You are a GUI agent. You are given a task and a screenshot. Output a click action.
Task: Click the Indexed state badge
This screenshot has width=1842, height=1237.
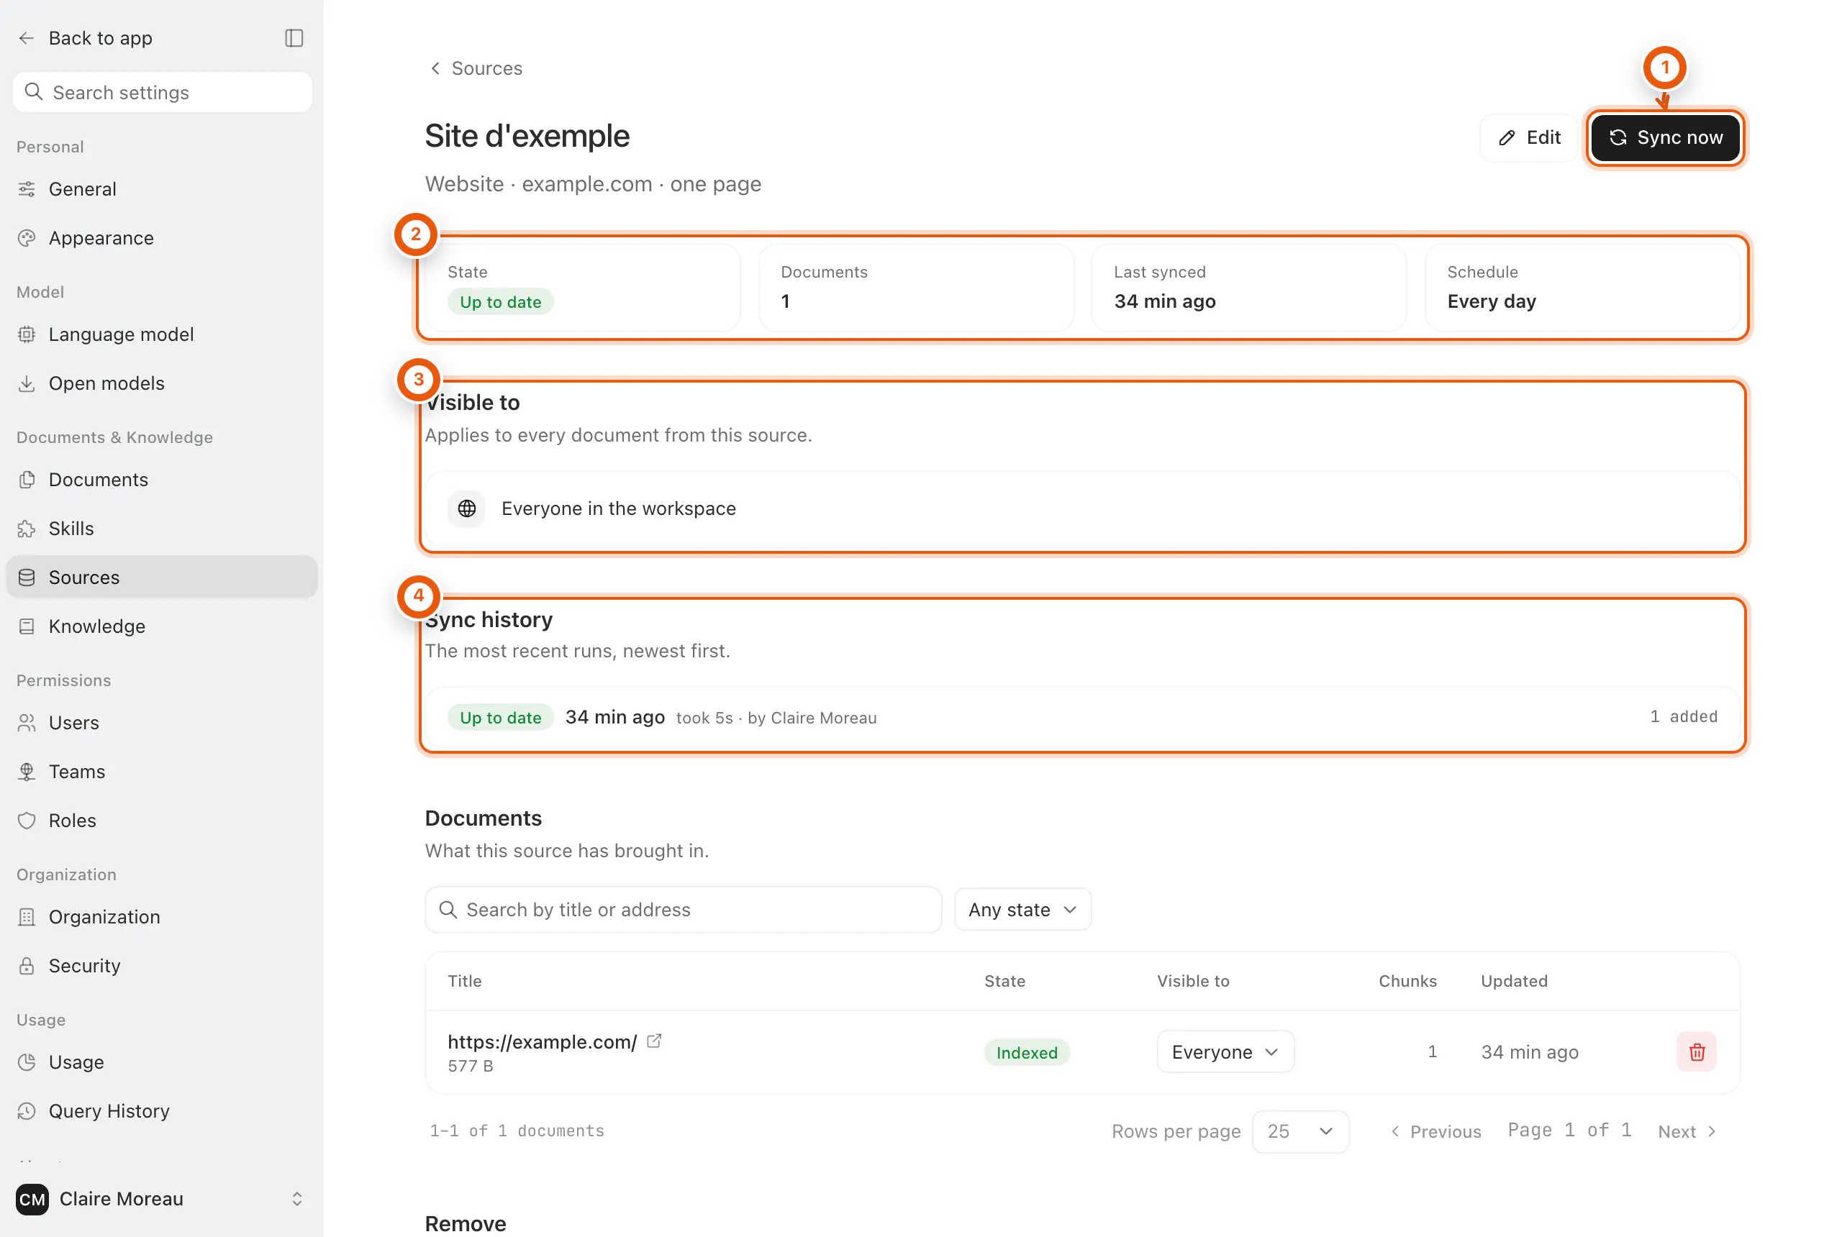coord(1026,1052)
